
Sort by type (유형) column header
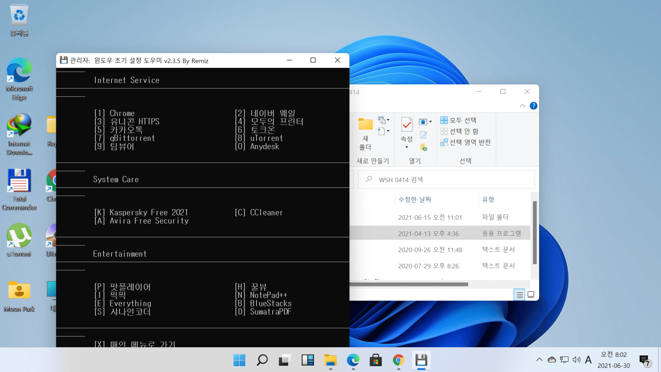(504, 199)
